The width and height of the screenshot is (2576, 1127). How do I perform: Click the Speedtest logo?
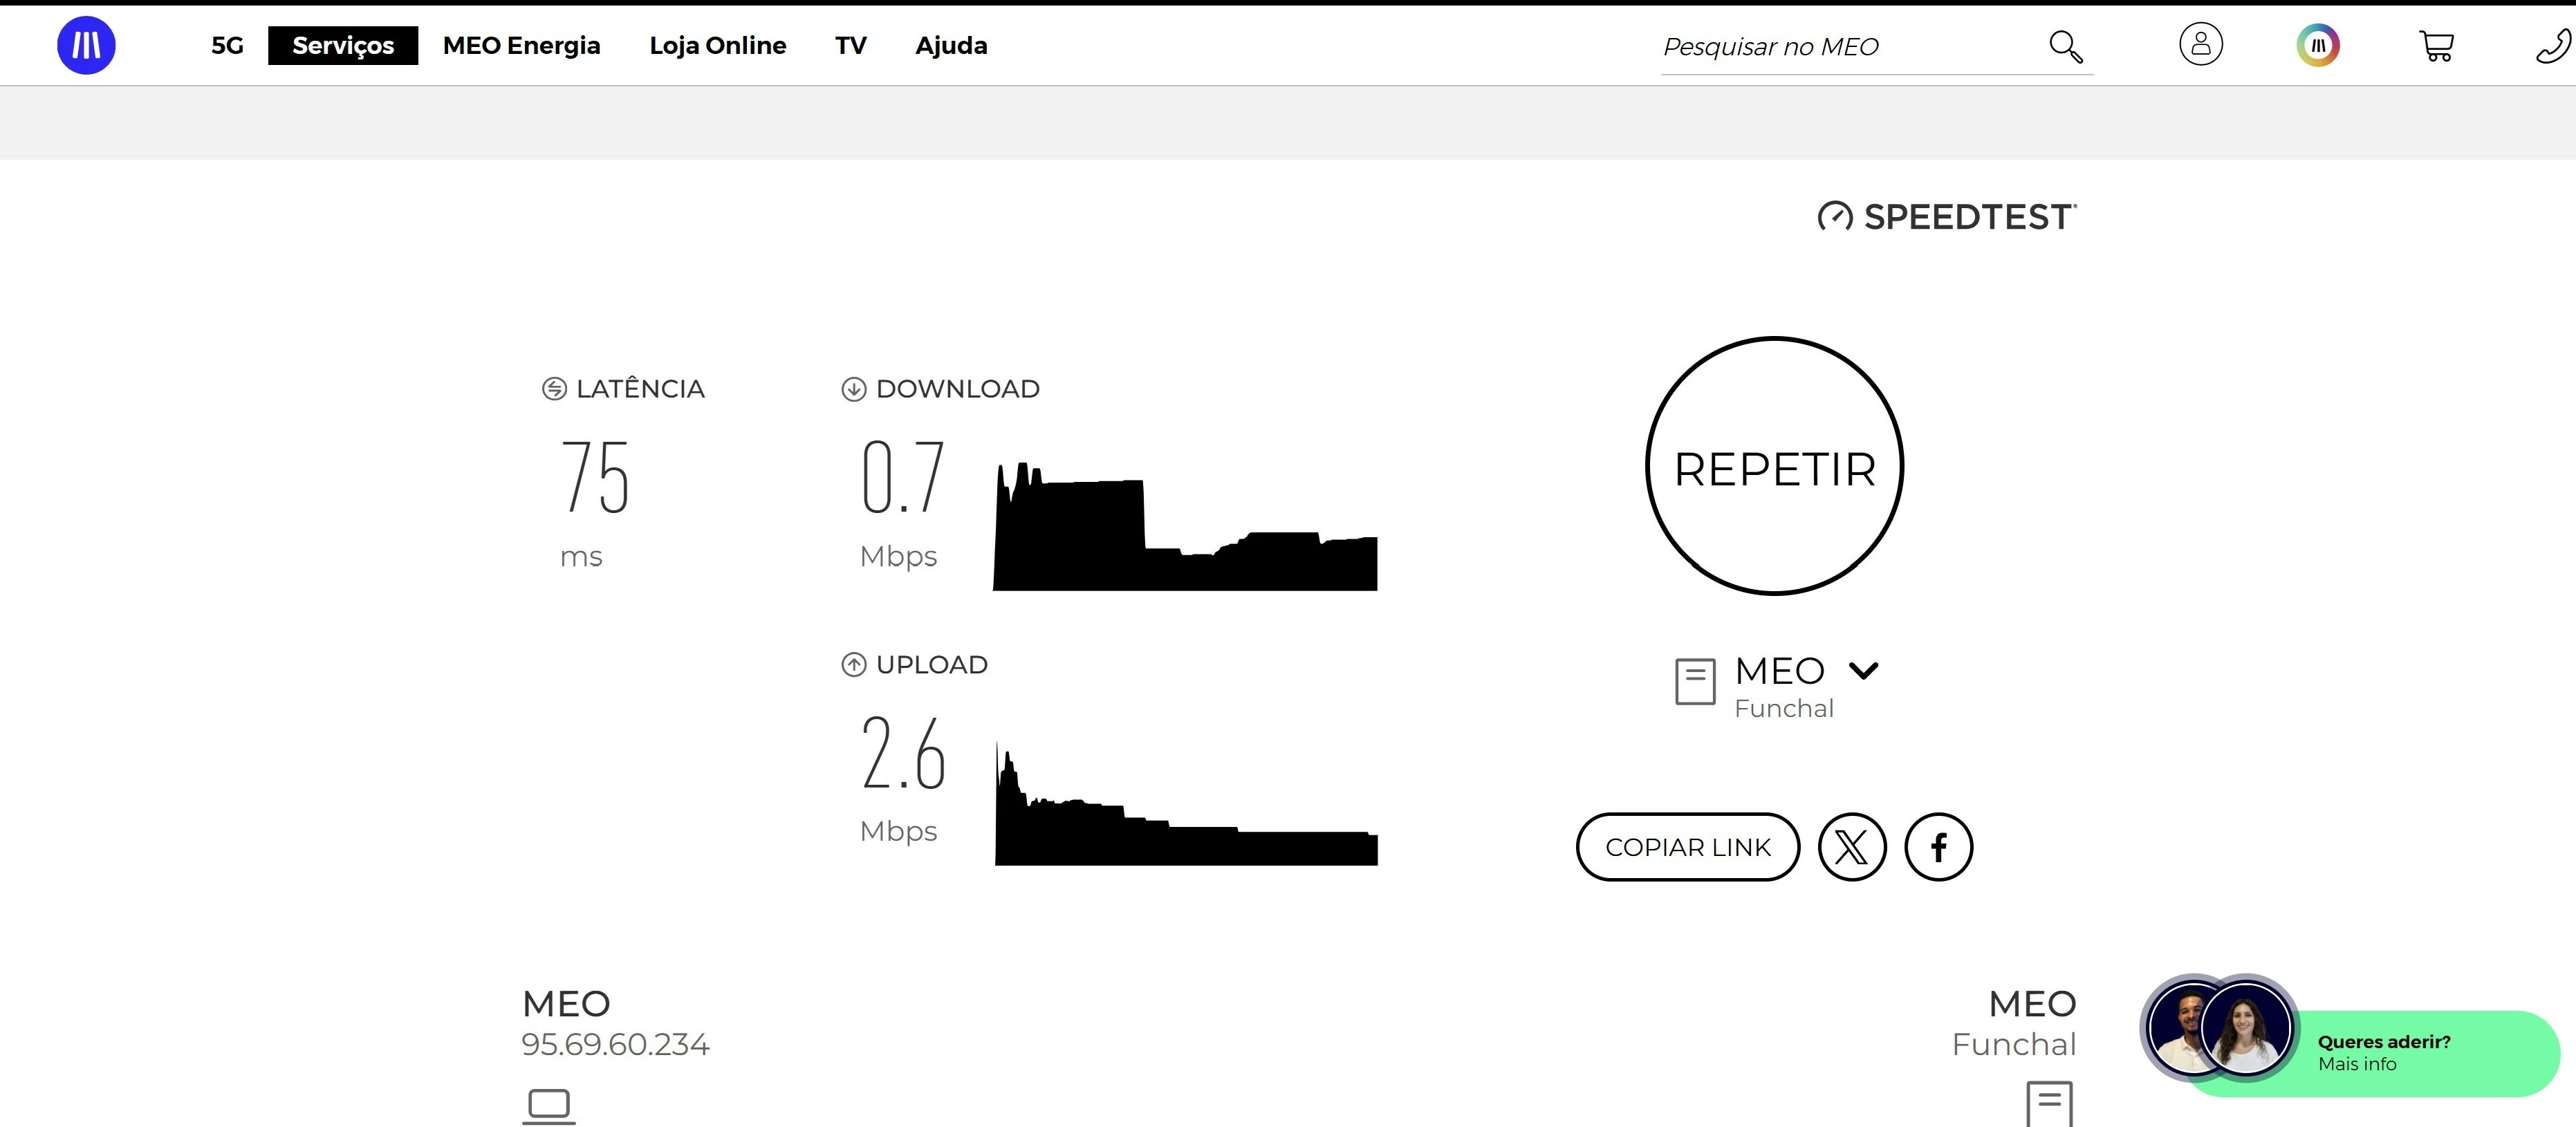(x=1946, y=217)
